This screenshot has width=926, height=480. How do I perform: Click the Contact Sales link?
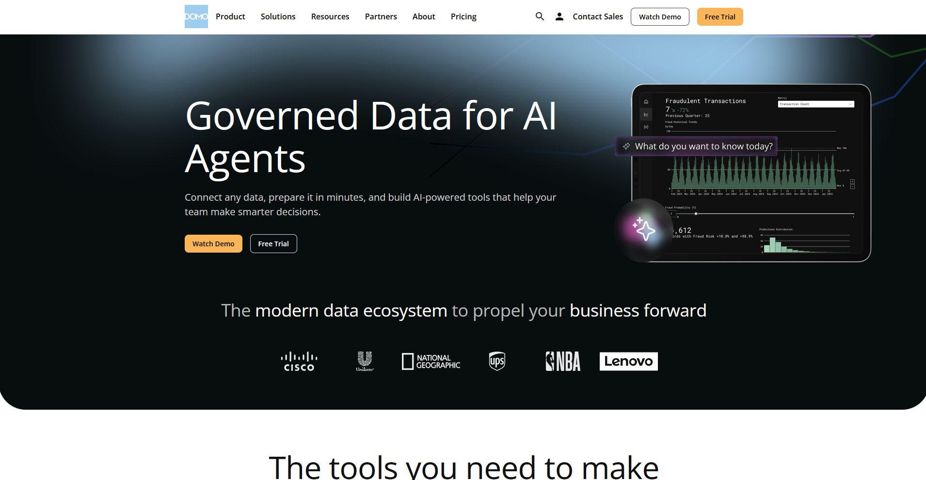pyautogui.click(x=598, y=16)
